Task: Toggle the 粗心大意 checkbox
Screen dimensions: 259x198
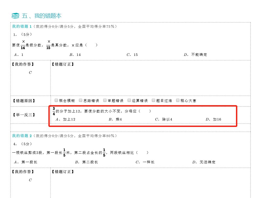Action: coord(178,100)
